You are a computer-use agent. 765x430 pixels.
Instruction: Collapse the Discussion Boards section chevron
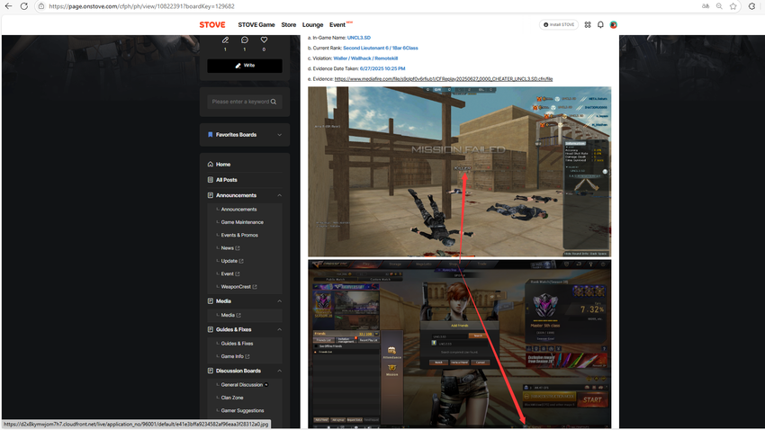coord(279,371)
